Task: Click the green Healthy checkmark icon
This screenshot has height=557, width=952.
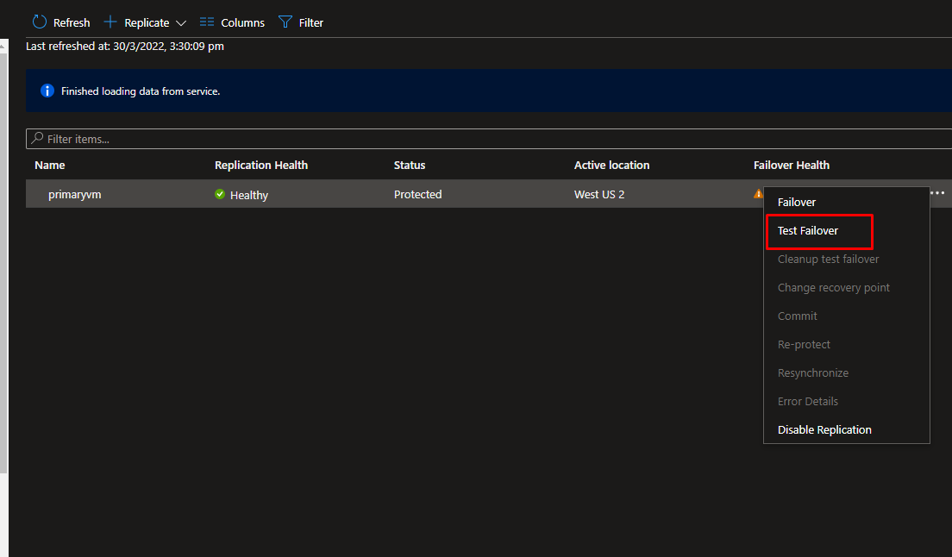Action: pos(220,194)
